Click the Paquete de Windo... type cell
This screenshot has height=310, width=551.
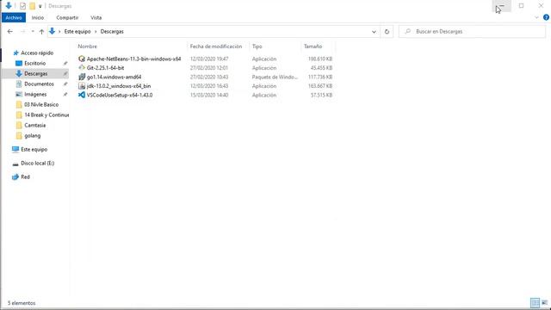275,77
